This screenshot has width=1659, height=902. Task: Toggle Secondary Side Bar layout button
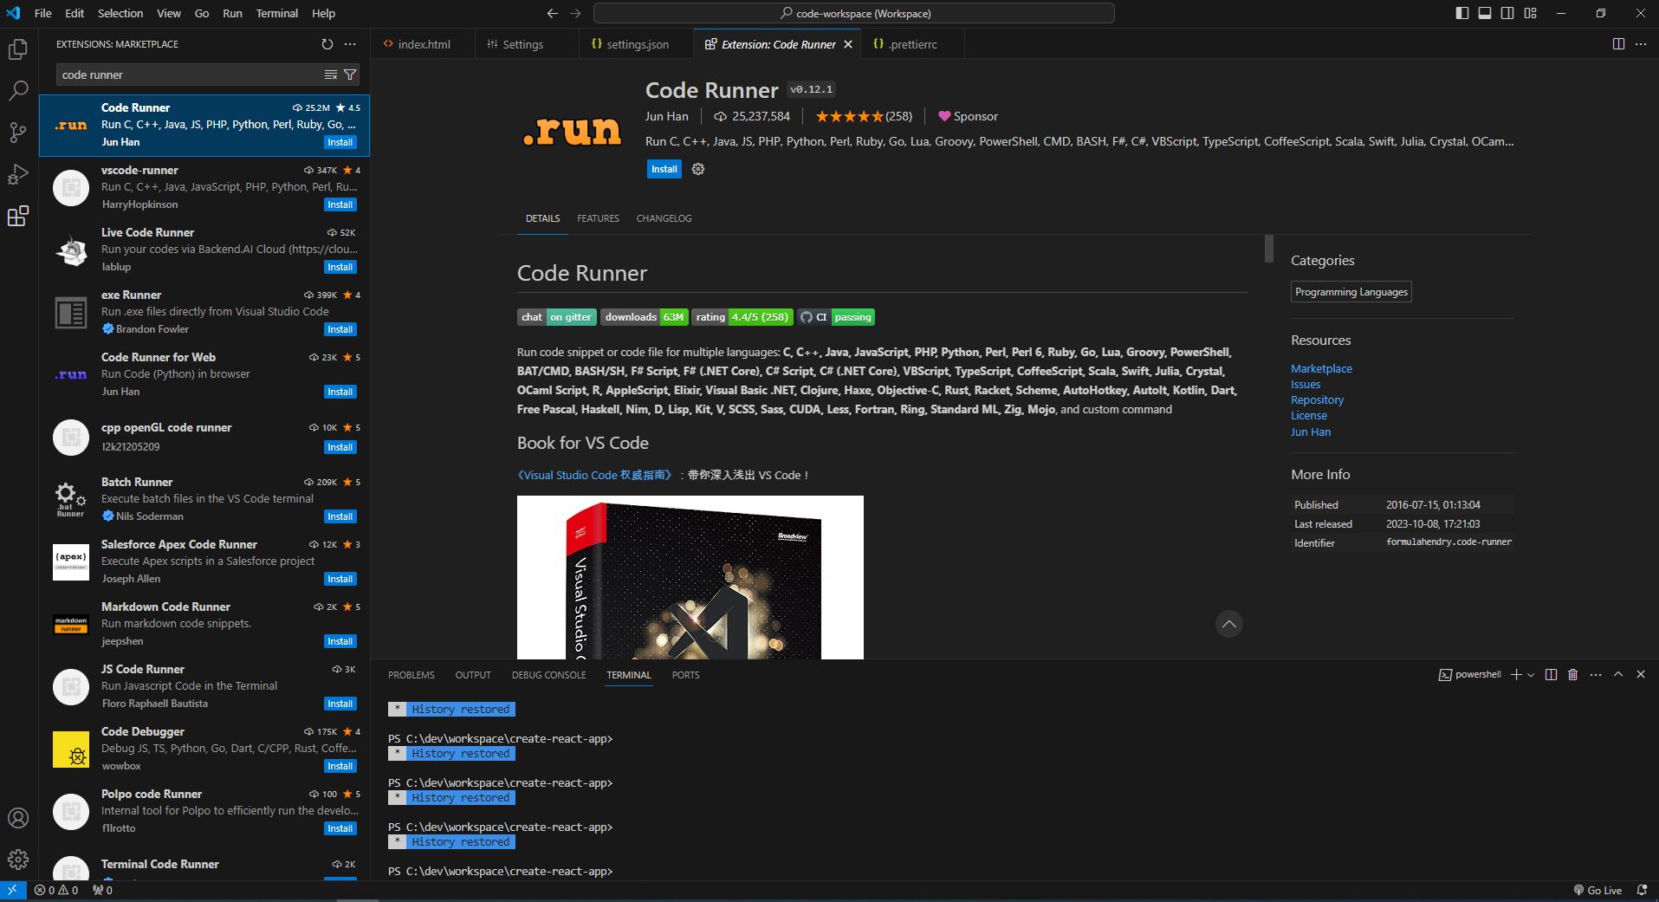pos(1507,13)
